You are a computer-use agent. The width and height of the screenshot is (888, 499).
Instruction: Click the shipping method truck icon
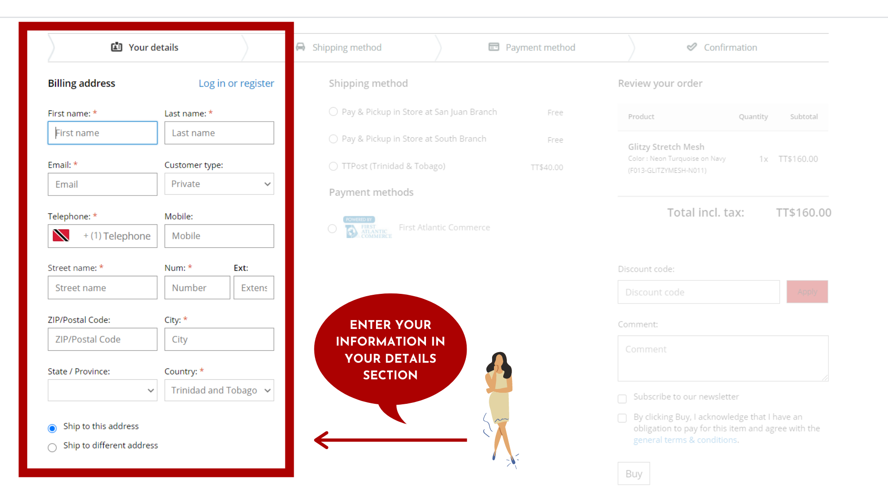click(x=302, y=47)
